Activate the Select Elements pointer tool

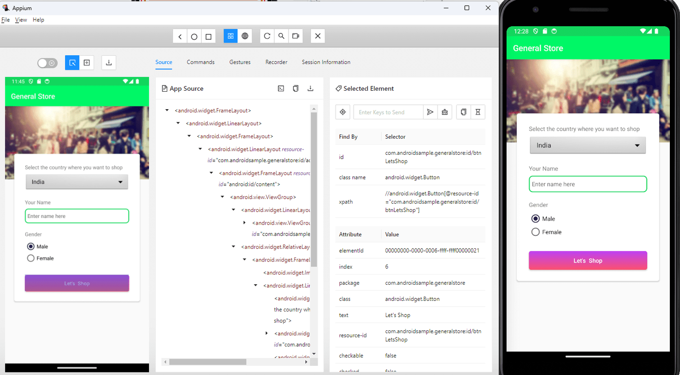72,63
